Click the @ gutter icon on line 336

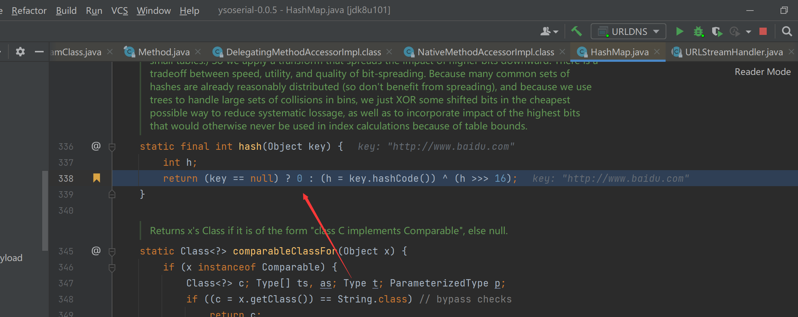(x=96, y=146)
